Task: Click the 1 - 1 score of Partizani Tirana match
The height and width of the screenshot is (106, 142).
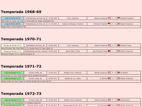Action: [114, 51]
